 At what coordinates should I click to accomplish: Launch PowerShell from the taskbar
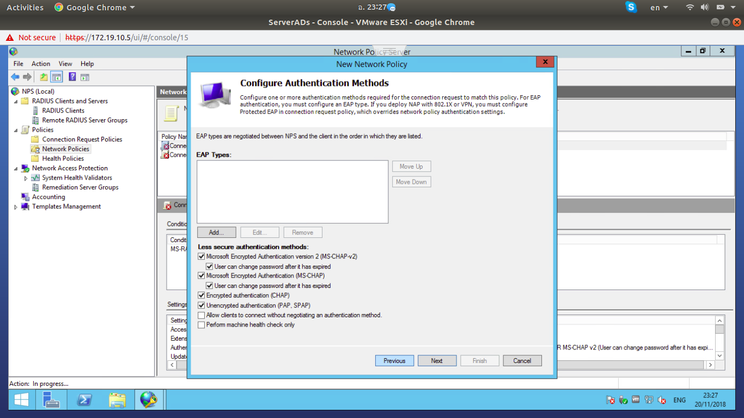[84, 400]
